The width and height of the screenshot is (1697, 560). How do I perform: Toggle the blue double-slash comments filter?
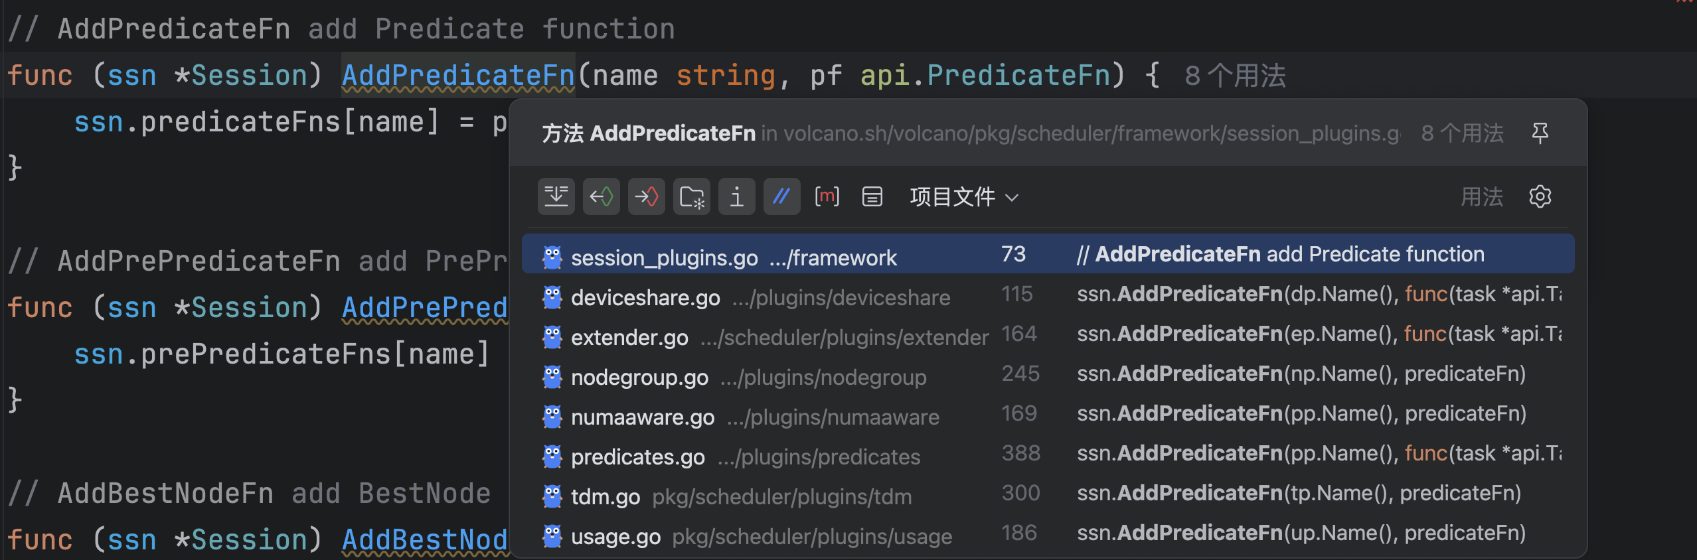(x=781, y=196)
